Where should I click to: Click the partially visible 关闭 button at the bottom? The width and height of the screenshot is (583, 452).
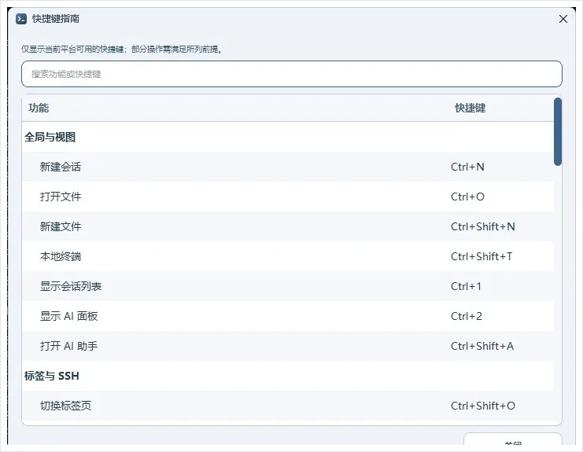(x=513, y=439)
